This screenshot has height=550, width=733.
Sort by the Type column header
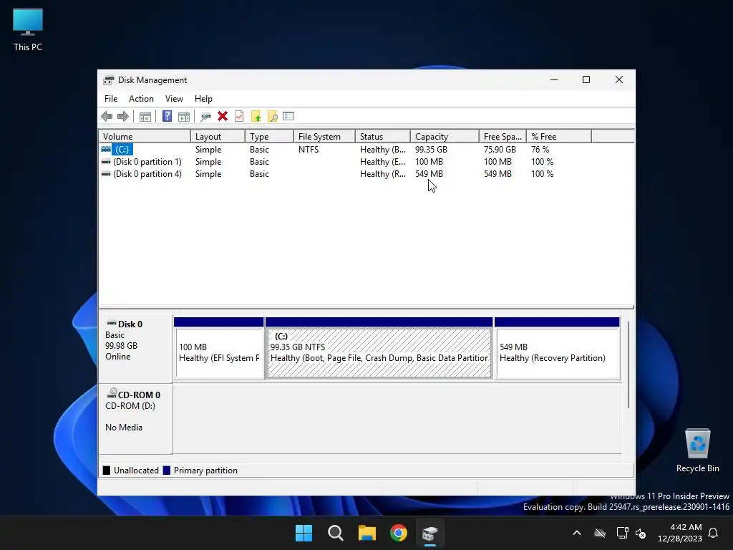[269, 137]
